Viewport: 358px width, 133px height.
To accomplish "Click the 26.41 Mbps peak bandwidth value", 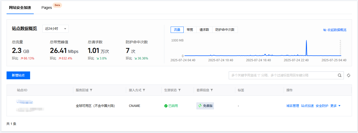I will pyautogui.click(x=64, y=51).
